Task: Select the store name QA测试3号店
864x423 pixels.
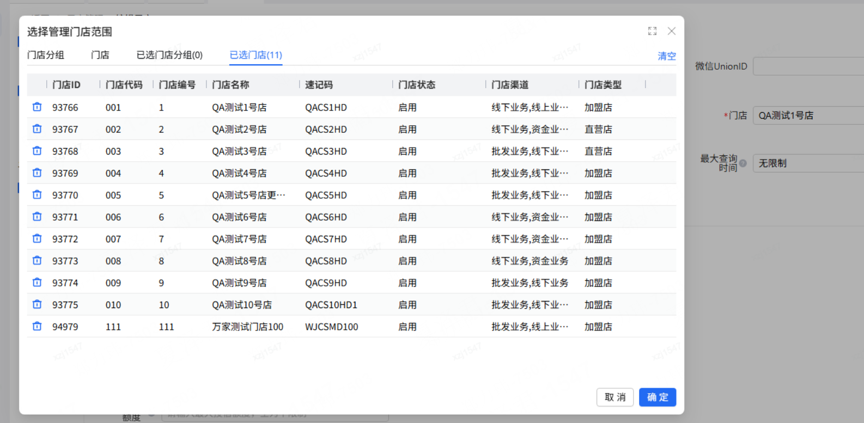Action: tap(240, 151)
